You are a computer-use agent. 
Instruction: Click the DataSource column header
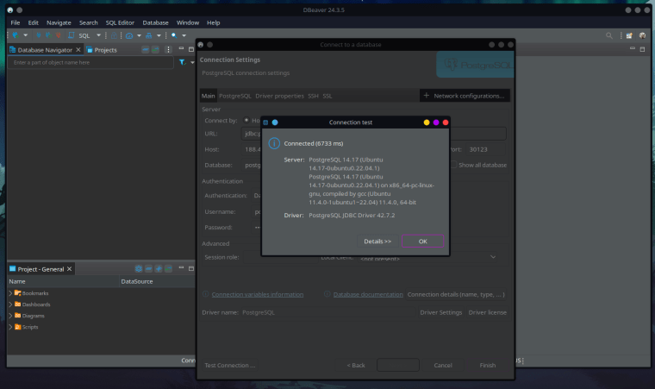coord(157,281)
